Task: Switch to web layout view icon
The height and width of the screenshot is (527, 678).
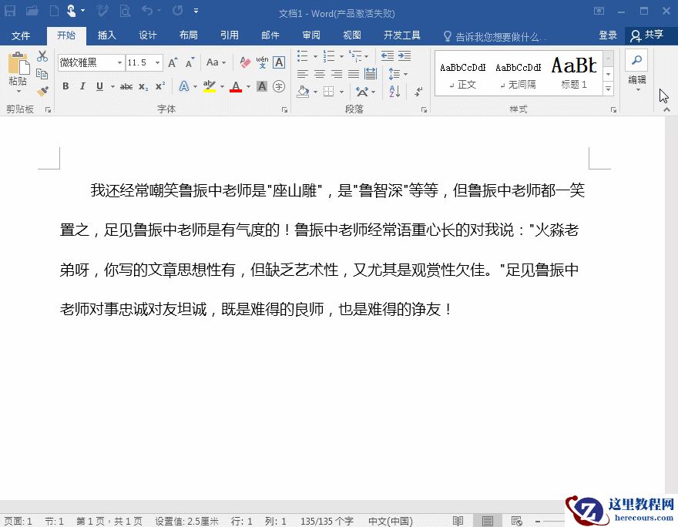Action: [516, 521]
